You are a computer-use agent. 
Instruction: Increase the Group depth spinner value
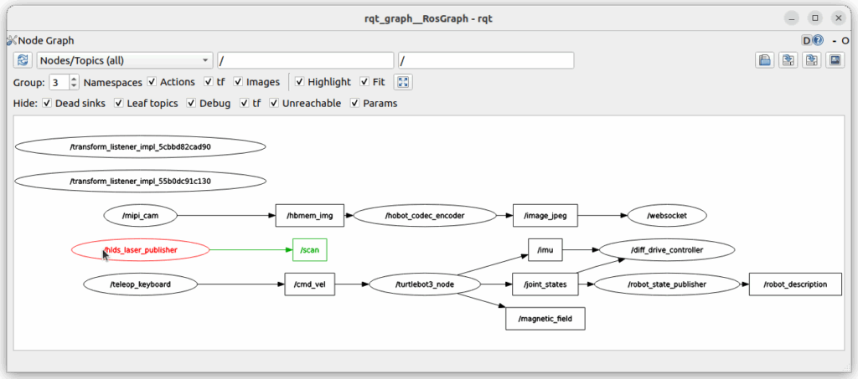75,79
